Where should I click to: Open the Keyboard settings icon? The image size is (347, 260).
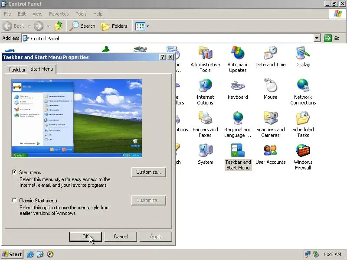click(x=238, y=89)
